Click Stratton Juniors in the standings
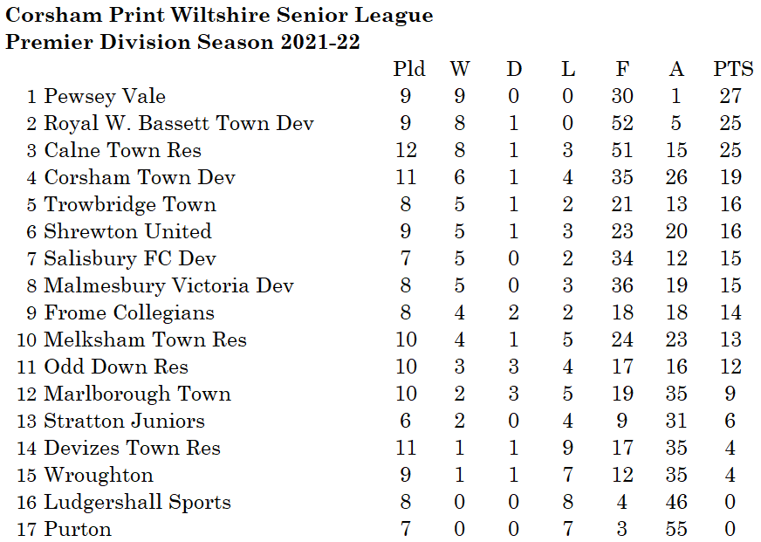 pos(124,421)
